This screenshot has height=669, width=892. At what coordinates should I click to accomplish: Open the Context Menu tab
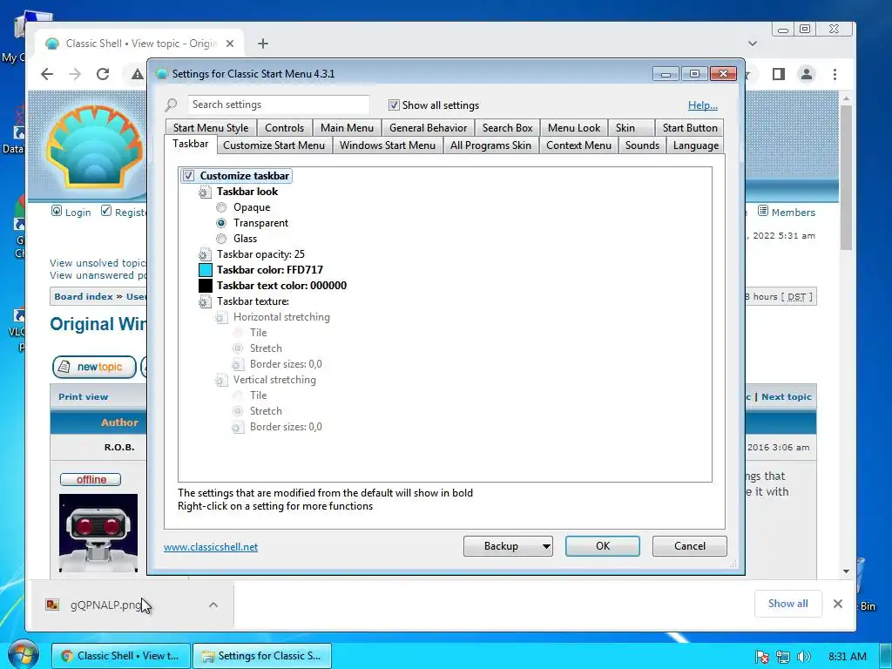click(x=578, y=145)
